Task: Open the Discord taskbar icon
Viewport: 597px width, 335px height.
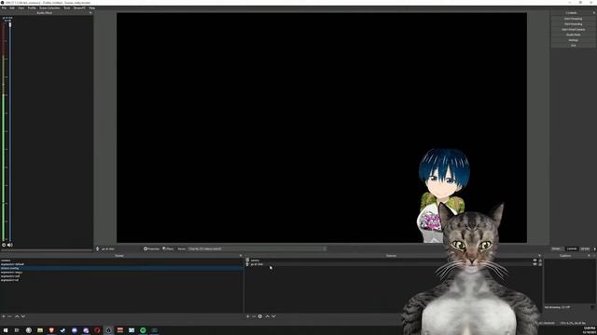Action: click(75, 330)
